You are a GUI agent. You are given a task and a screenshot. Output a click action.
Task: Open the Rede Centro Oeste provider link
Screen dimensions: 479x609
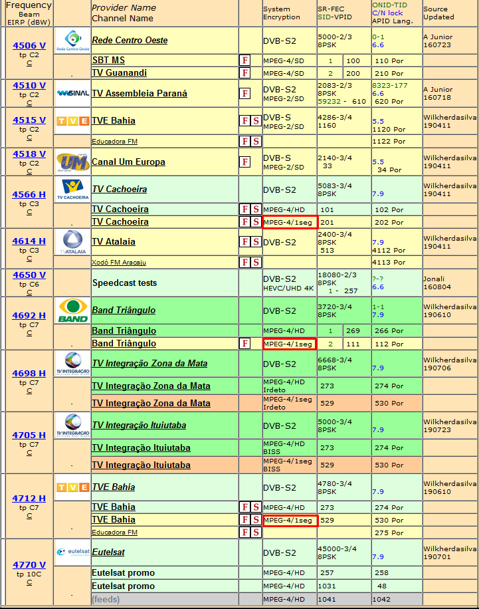pos(130,40)
